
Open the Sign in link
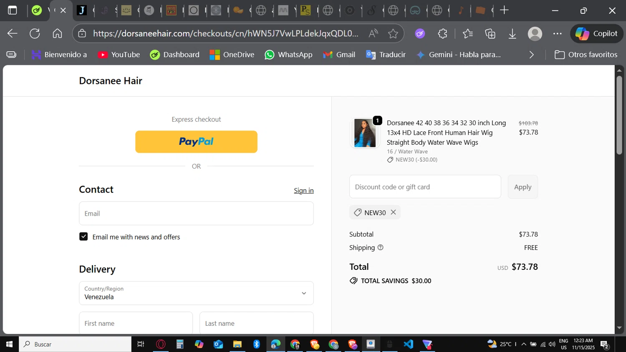pyautogui.click(x=303, y=191)
